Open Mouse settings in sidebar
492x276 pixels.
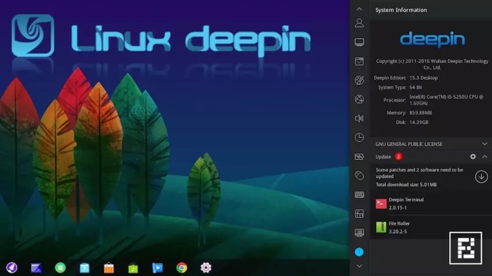pos(359,176)
